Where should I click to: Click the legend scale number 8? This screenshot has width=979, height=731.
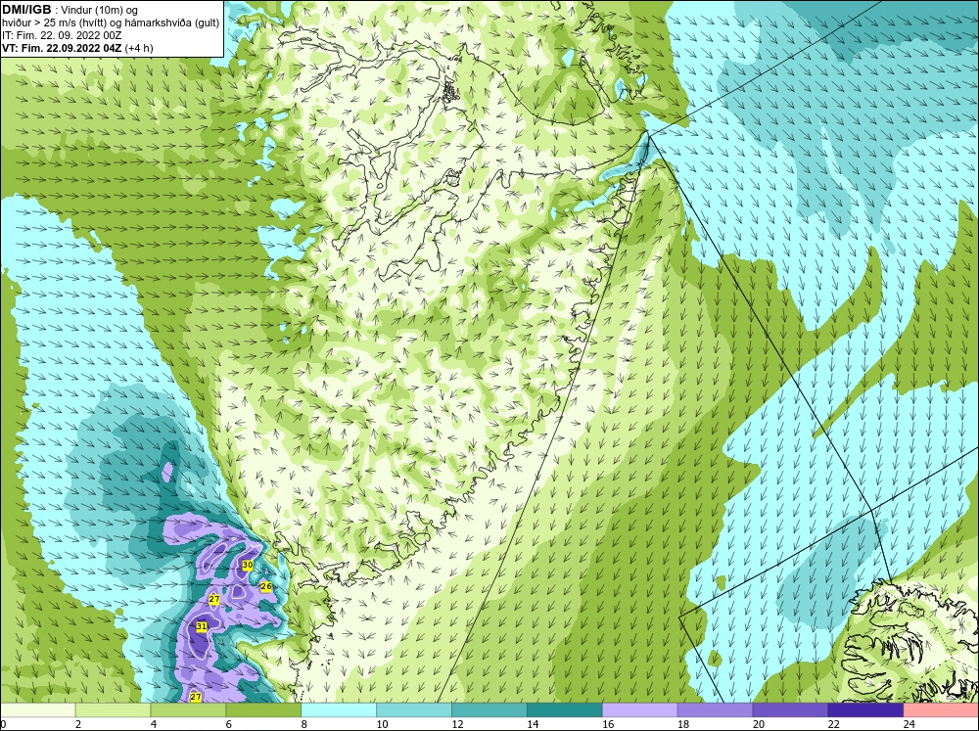(304, 724)
